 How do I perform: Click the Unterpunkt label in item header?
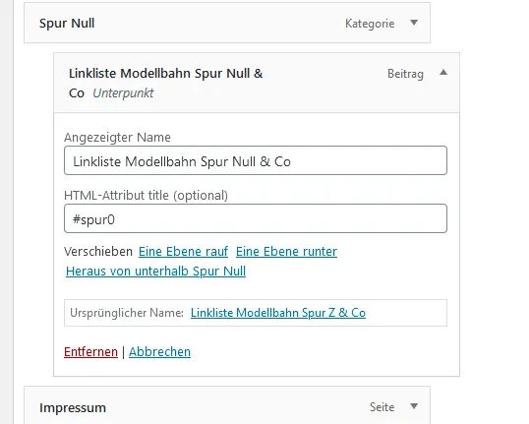pyautogui.click(x=123, y=93)
